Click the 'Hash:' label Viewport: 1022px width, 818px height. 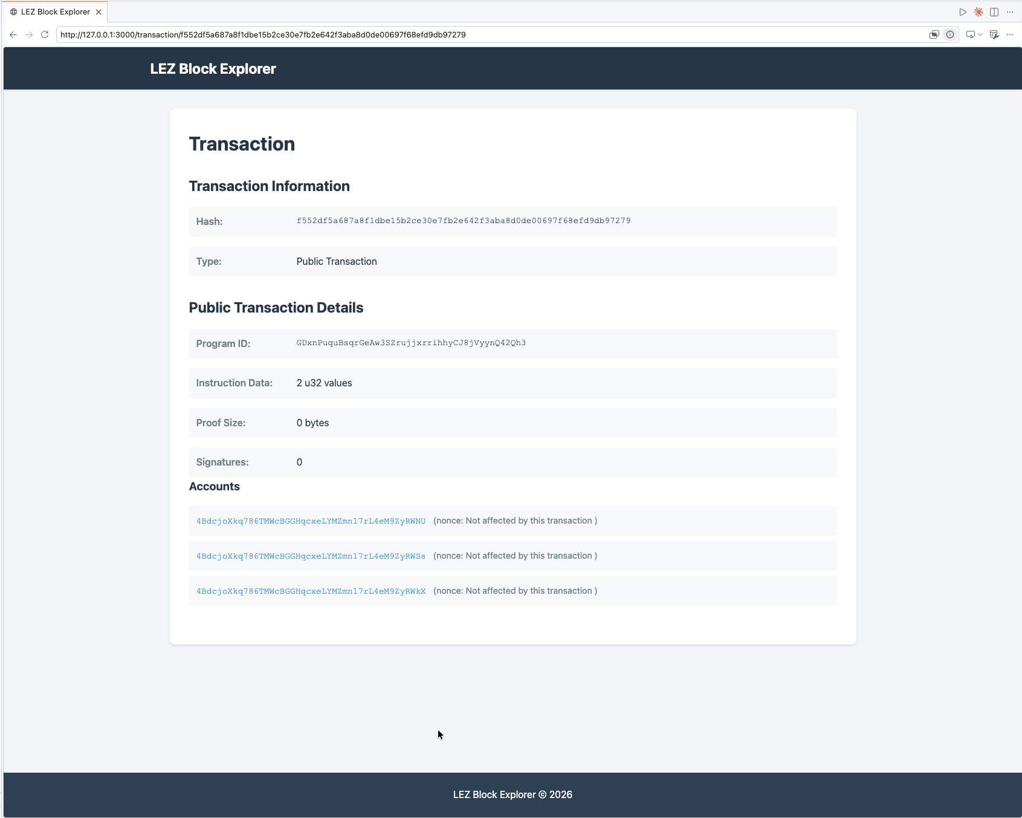tap(209, 221)
